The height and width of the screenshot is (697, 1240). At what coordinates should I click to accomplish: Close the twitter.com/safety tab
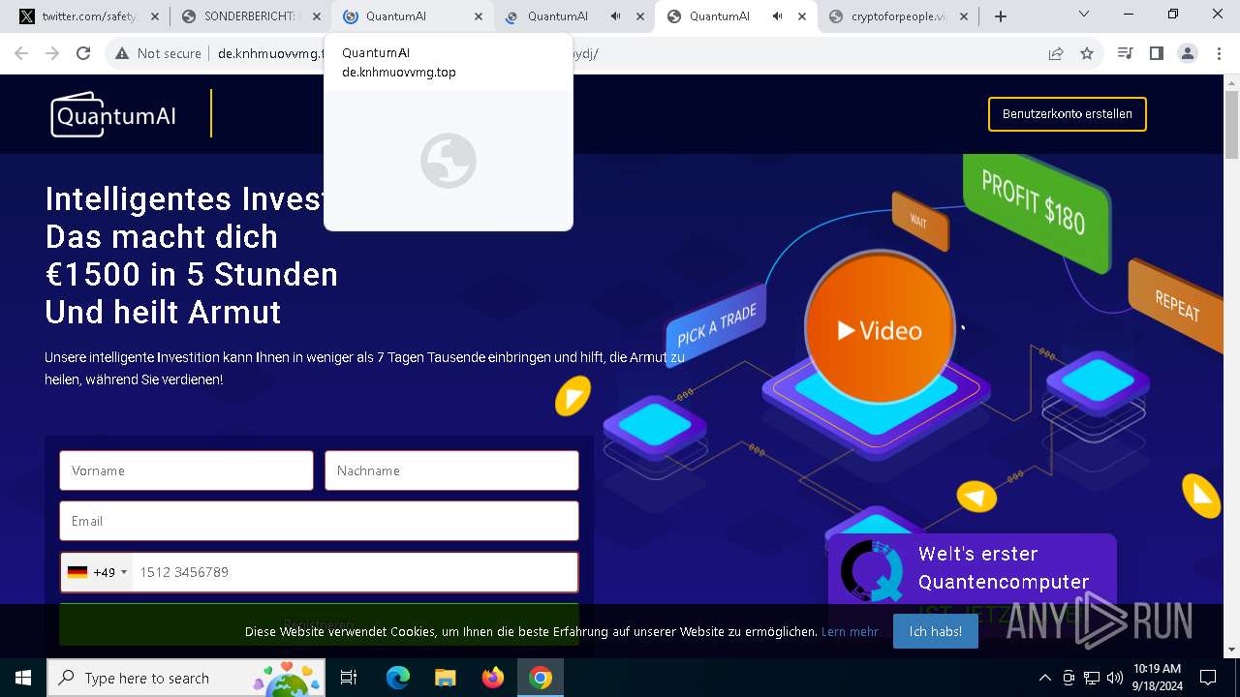point(155,16)
